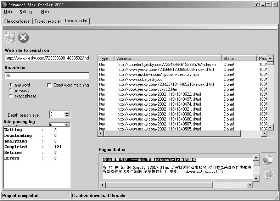Open the Settings menu
Screen dimensions: 280x201
(27, 12)
